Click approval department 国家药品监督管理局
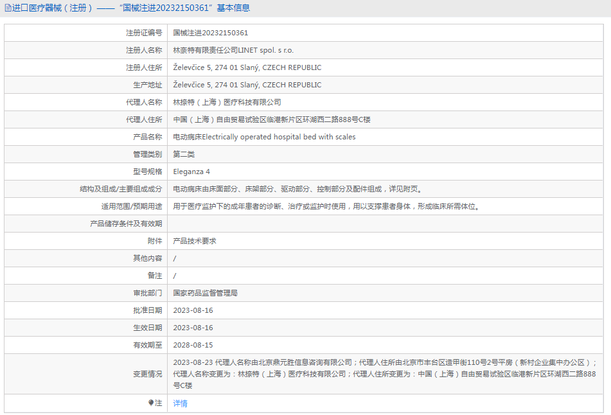The width and height of the screenshot is (611, 415). (x=206, y=293)
